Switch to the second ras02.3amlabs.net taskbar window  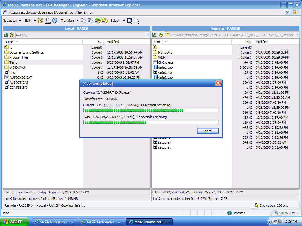click(x=102, y=222)
